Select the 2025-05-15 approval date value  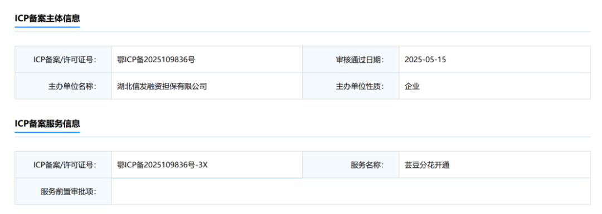coord(425,59)
